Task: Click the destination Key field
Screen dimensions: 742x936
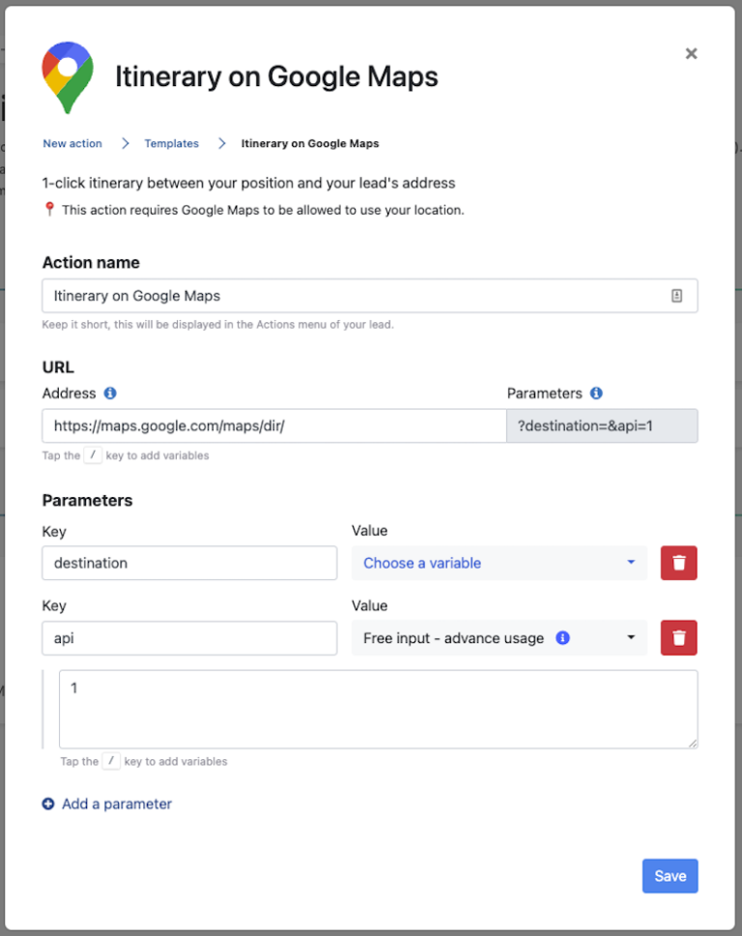Action: pyautogui.click(x=188, y=563)
